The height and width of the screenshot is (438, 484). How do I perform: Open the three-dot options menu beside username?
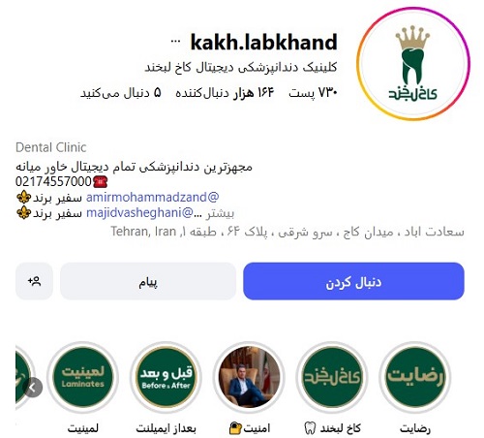pos(175,42)
